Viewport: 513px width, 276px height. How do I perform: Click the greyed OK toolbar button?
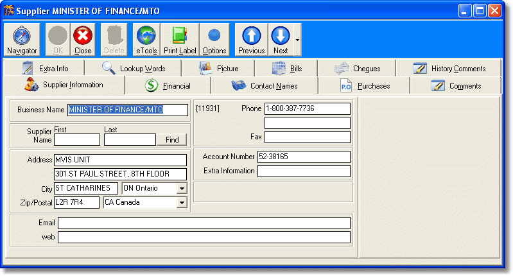(x=58, y=40)
